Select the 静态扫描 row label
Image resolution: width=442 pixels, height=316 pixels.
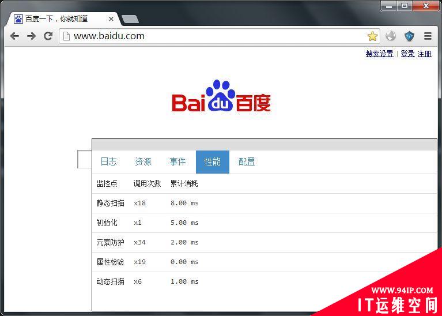coord(110,203)
